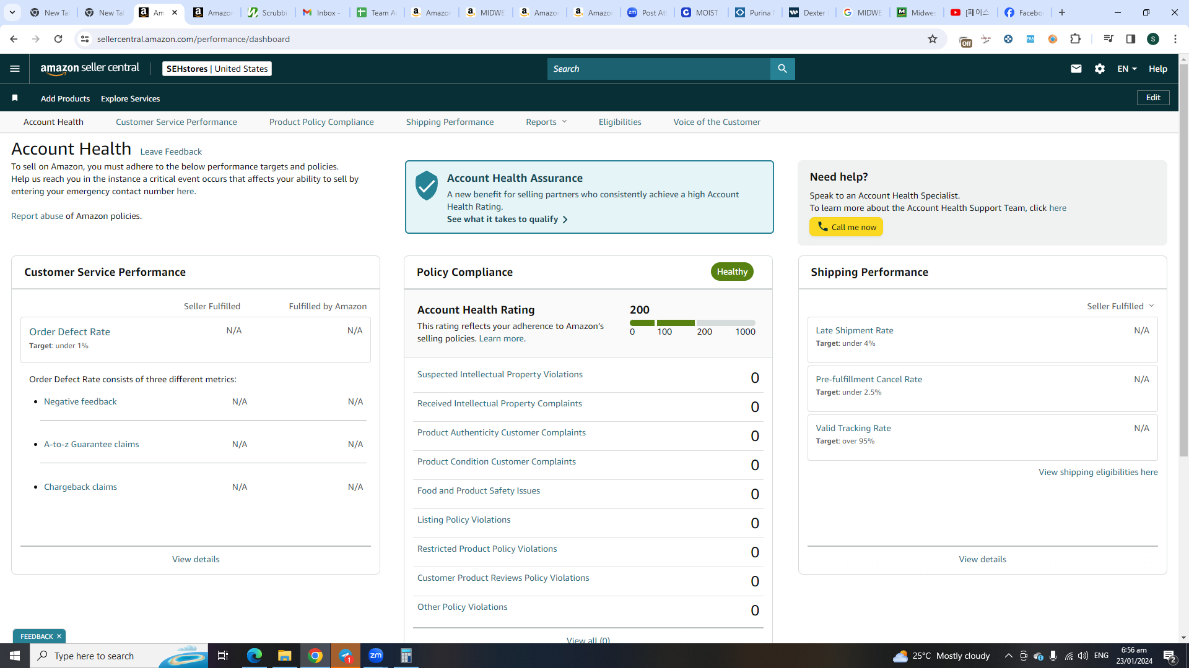Open the SEHstores United States account switcher
1189x668 pixels.
[x=217, y=69]
